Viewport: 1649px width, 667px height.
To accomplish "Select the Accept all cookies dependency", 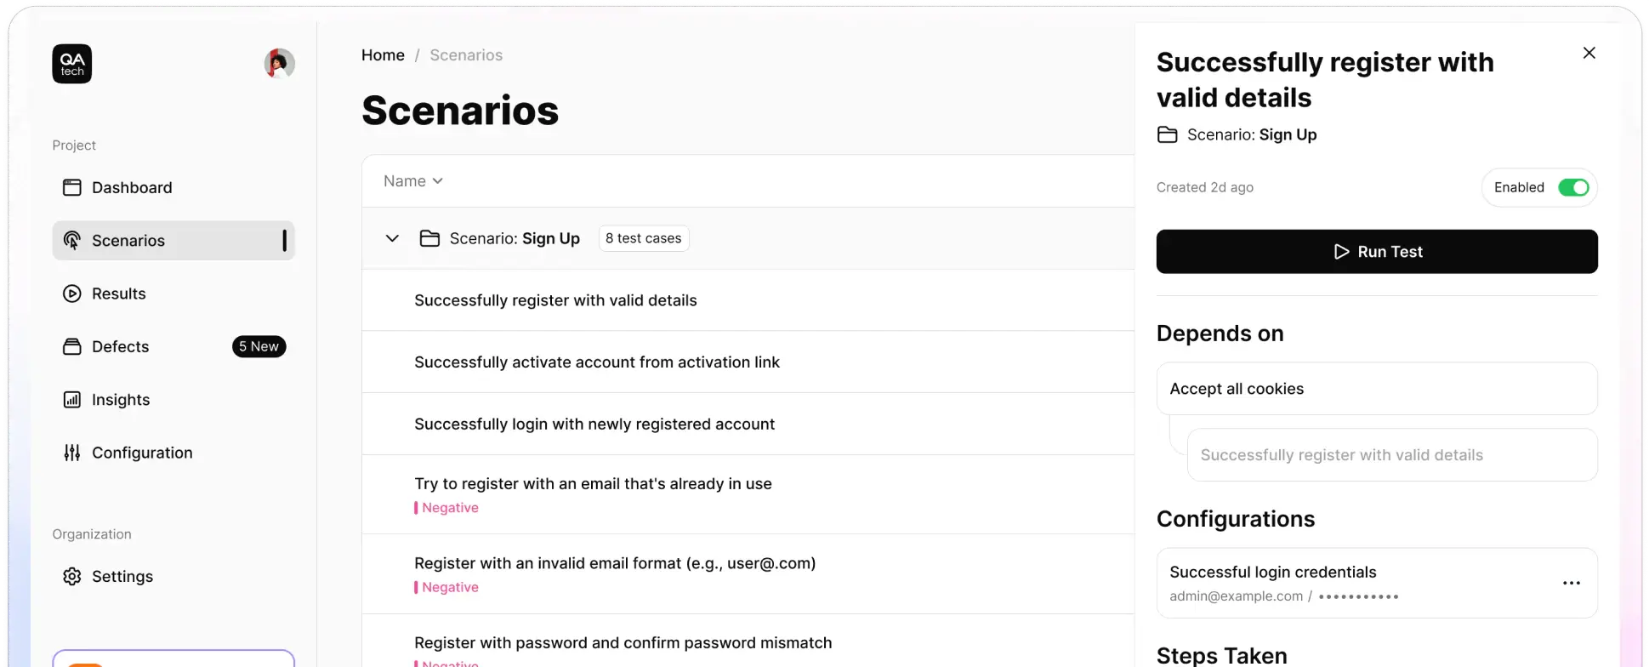I will coord(1376,389).
